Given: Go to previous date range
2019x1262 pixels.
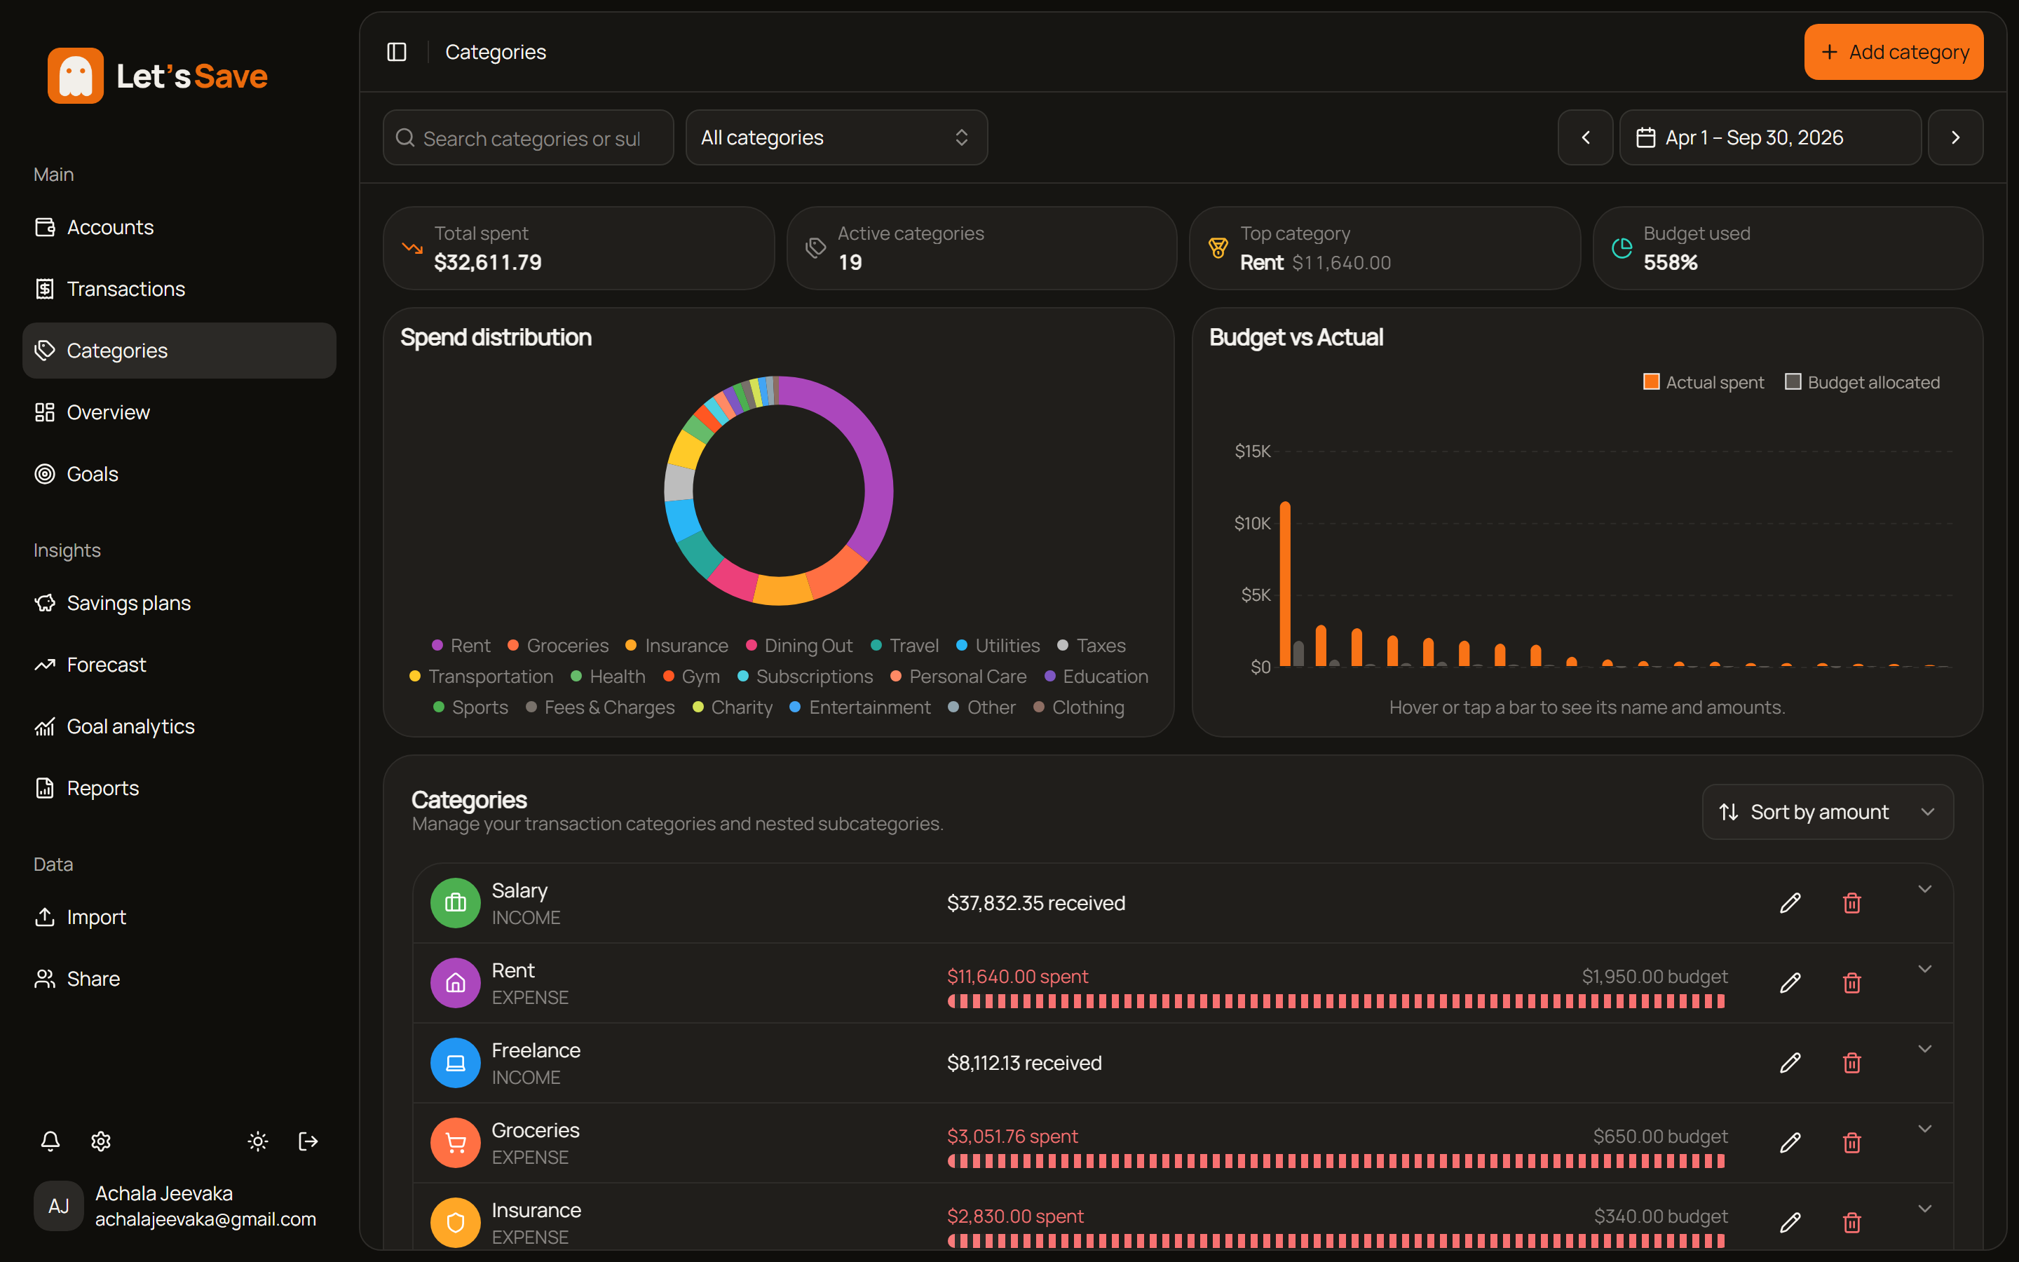Looking at the screenshot, I should click(1585, 137).
